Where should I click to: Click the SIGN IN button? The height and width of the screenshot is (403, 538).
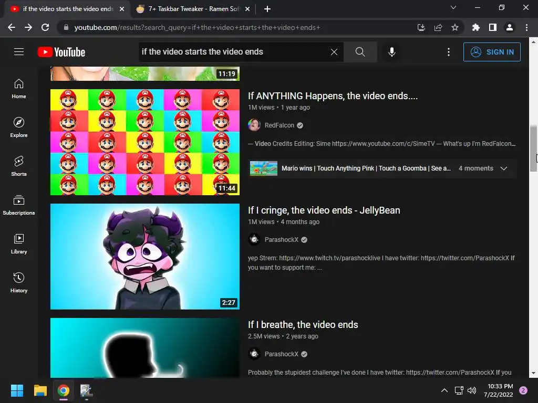pyautogui.click(x=492, y=52)
